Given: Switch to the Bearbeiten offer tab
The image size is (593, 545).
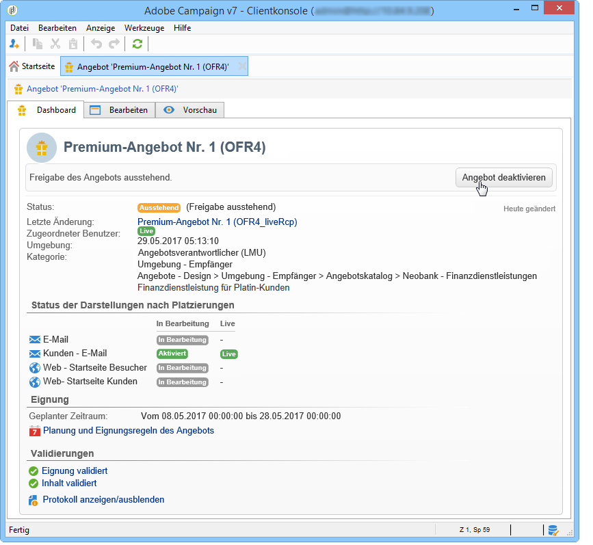Looking at the screenshot, I should coord(120,110).
